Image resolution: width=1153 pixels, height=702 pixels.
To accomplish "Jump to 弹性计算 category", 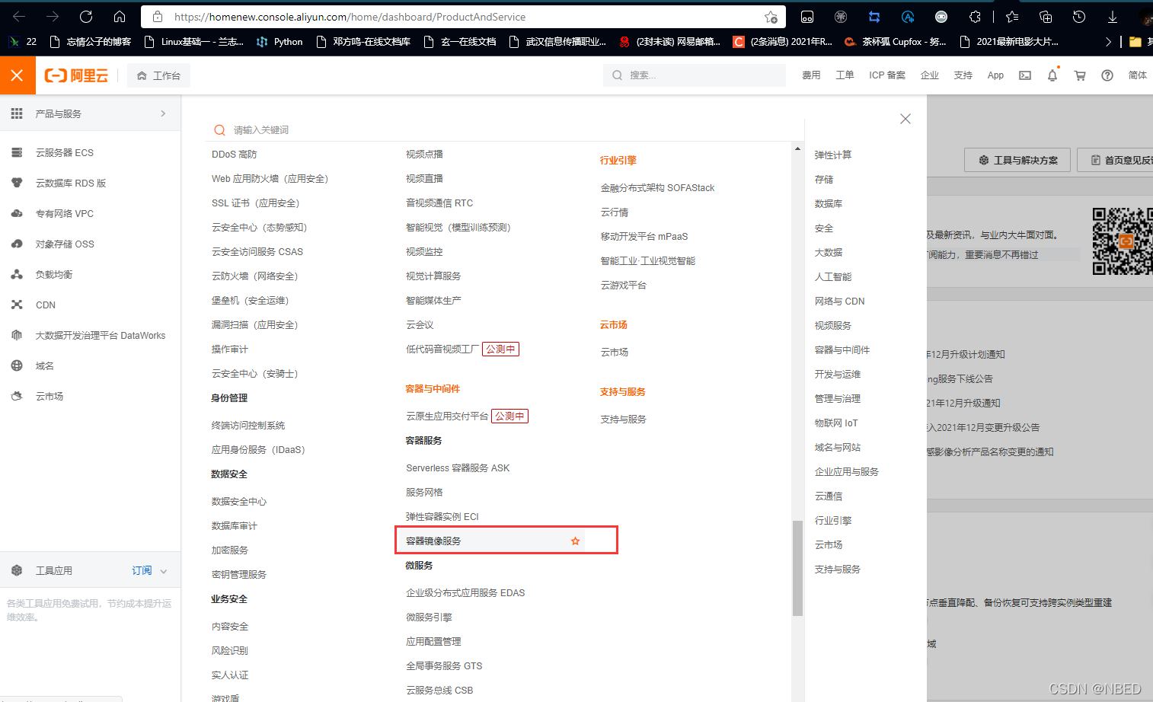I will click(x=833, y=155).
